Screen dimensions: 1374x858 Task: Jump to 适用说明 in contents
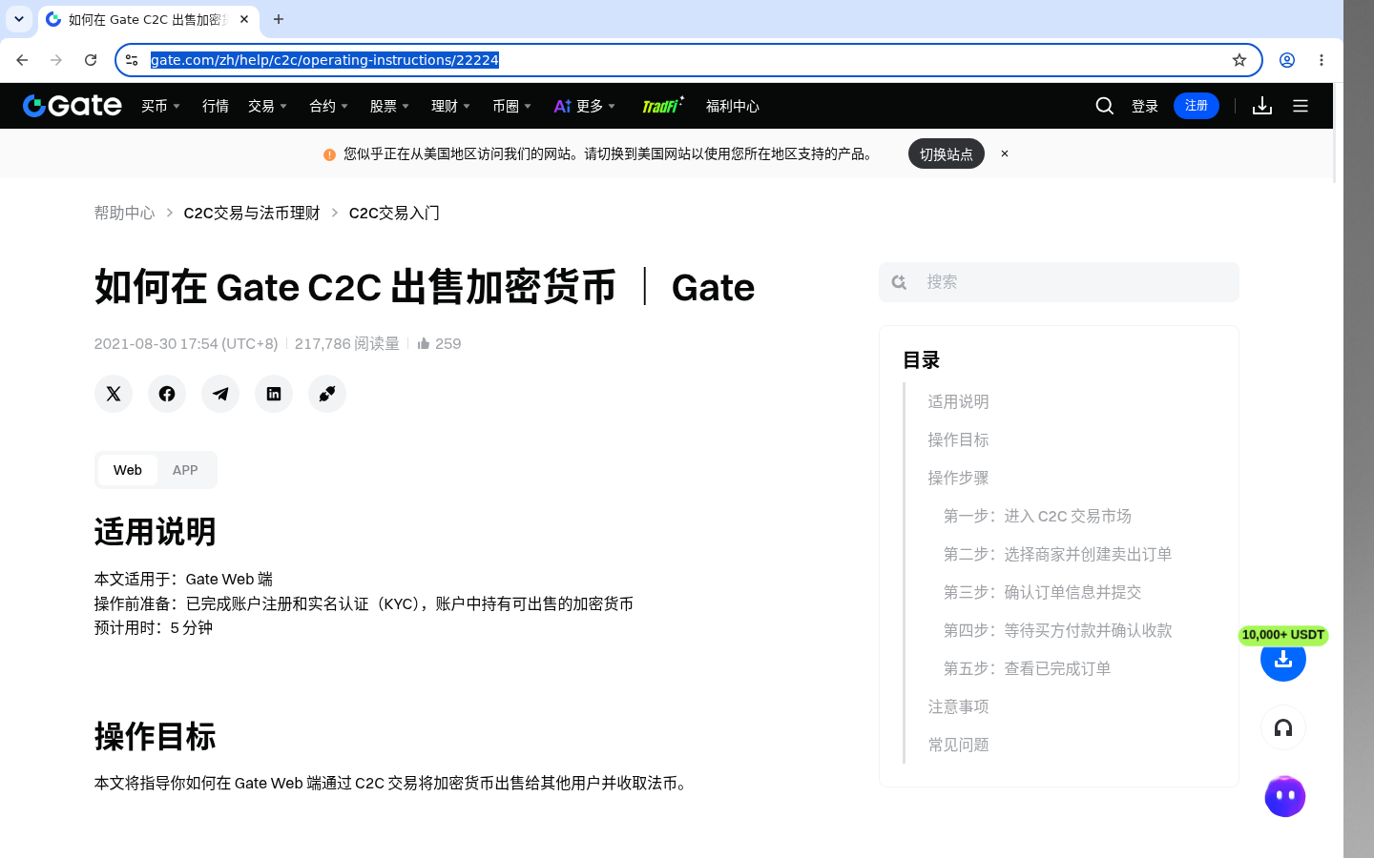click(x=959, y=401)
